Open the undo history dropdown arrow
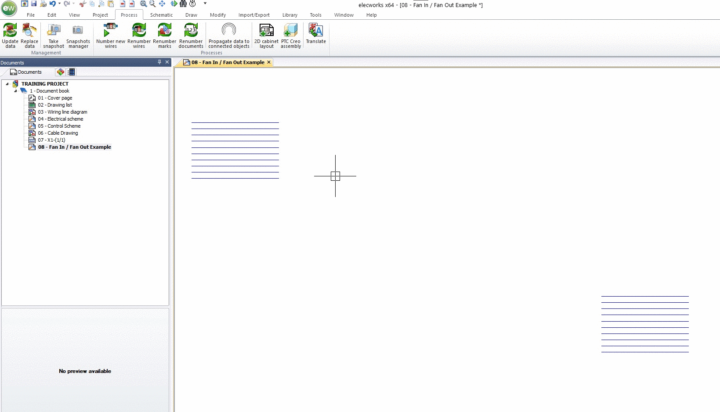The width and height of the screenshot is (720, 412). (59, 4)
